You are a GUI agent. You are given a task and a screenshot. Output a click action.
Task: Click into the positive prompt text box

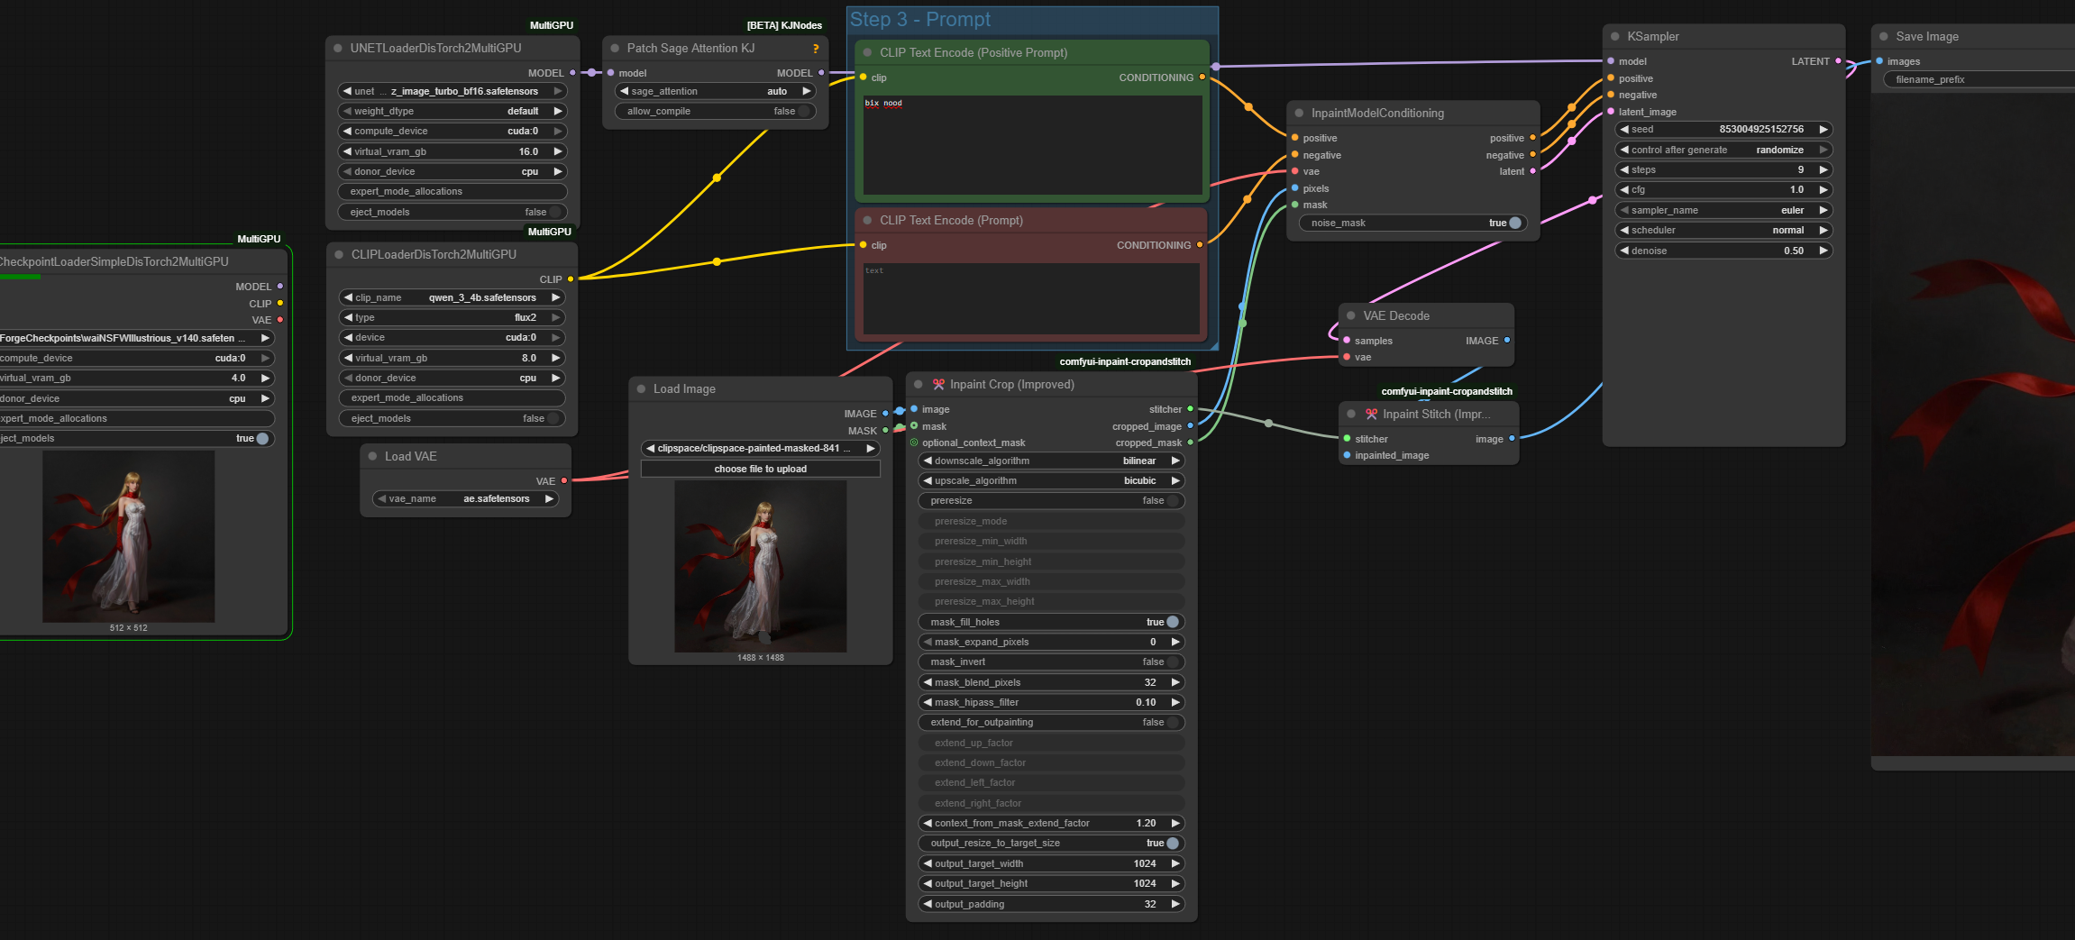pos(1033,144)
